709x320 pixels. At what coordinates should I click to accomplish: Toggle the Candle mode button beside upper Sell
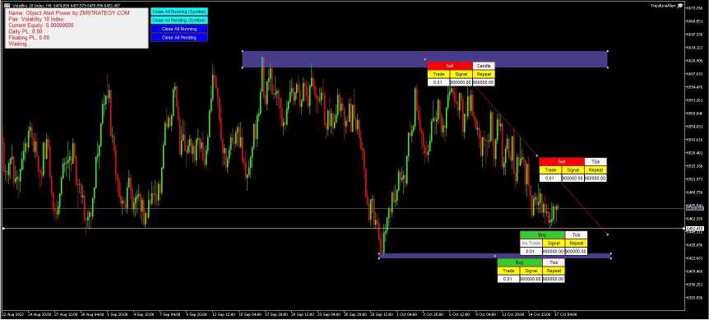point(484,66)
